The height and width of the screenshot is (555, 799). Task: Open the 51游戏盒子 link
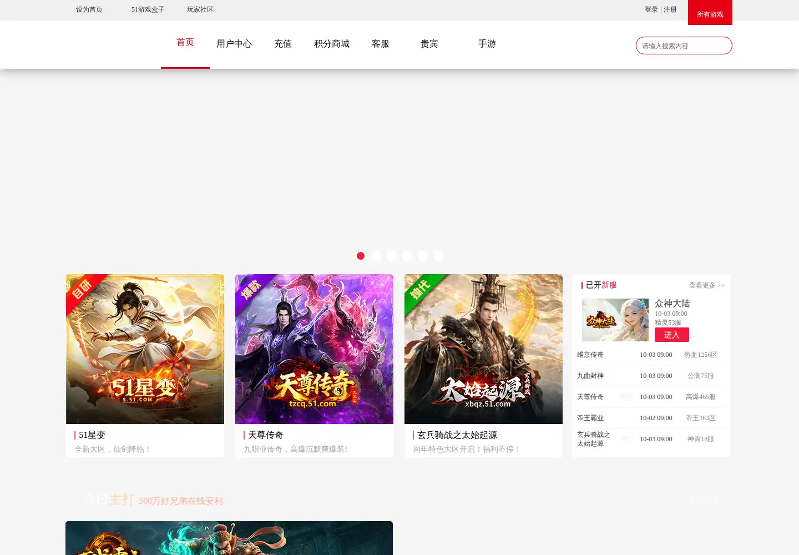(x=148, y=9)
